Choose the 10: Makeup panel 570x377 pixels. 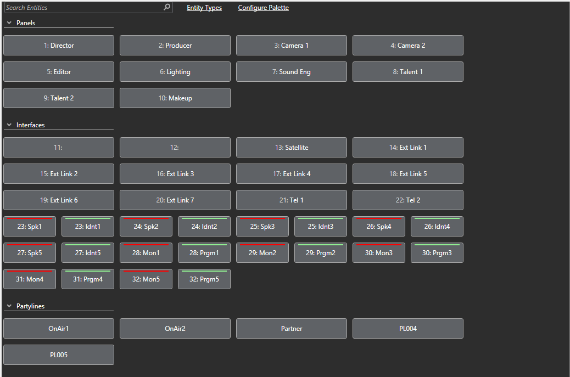coord(175,98)
